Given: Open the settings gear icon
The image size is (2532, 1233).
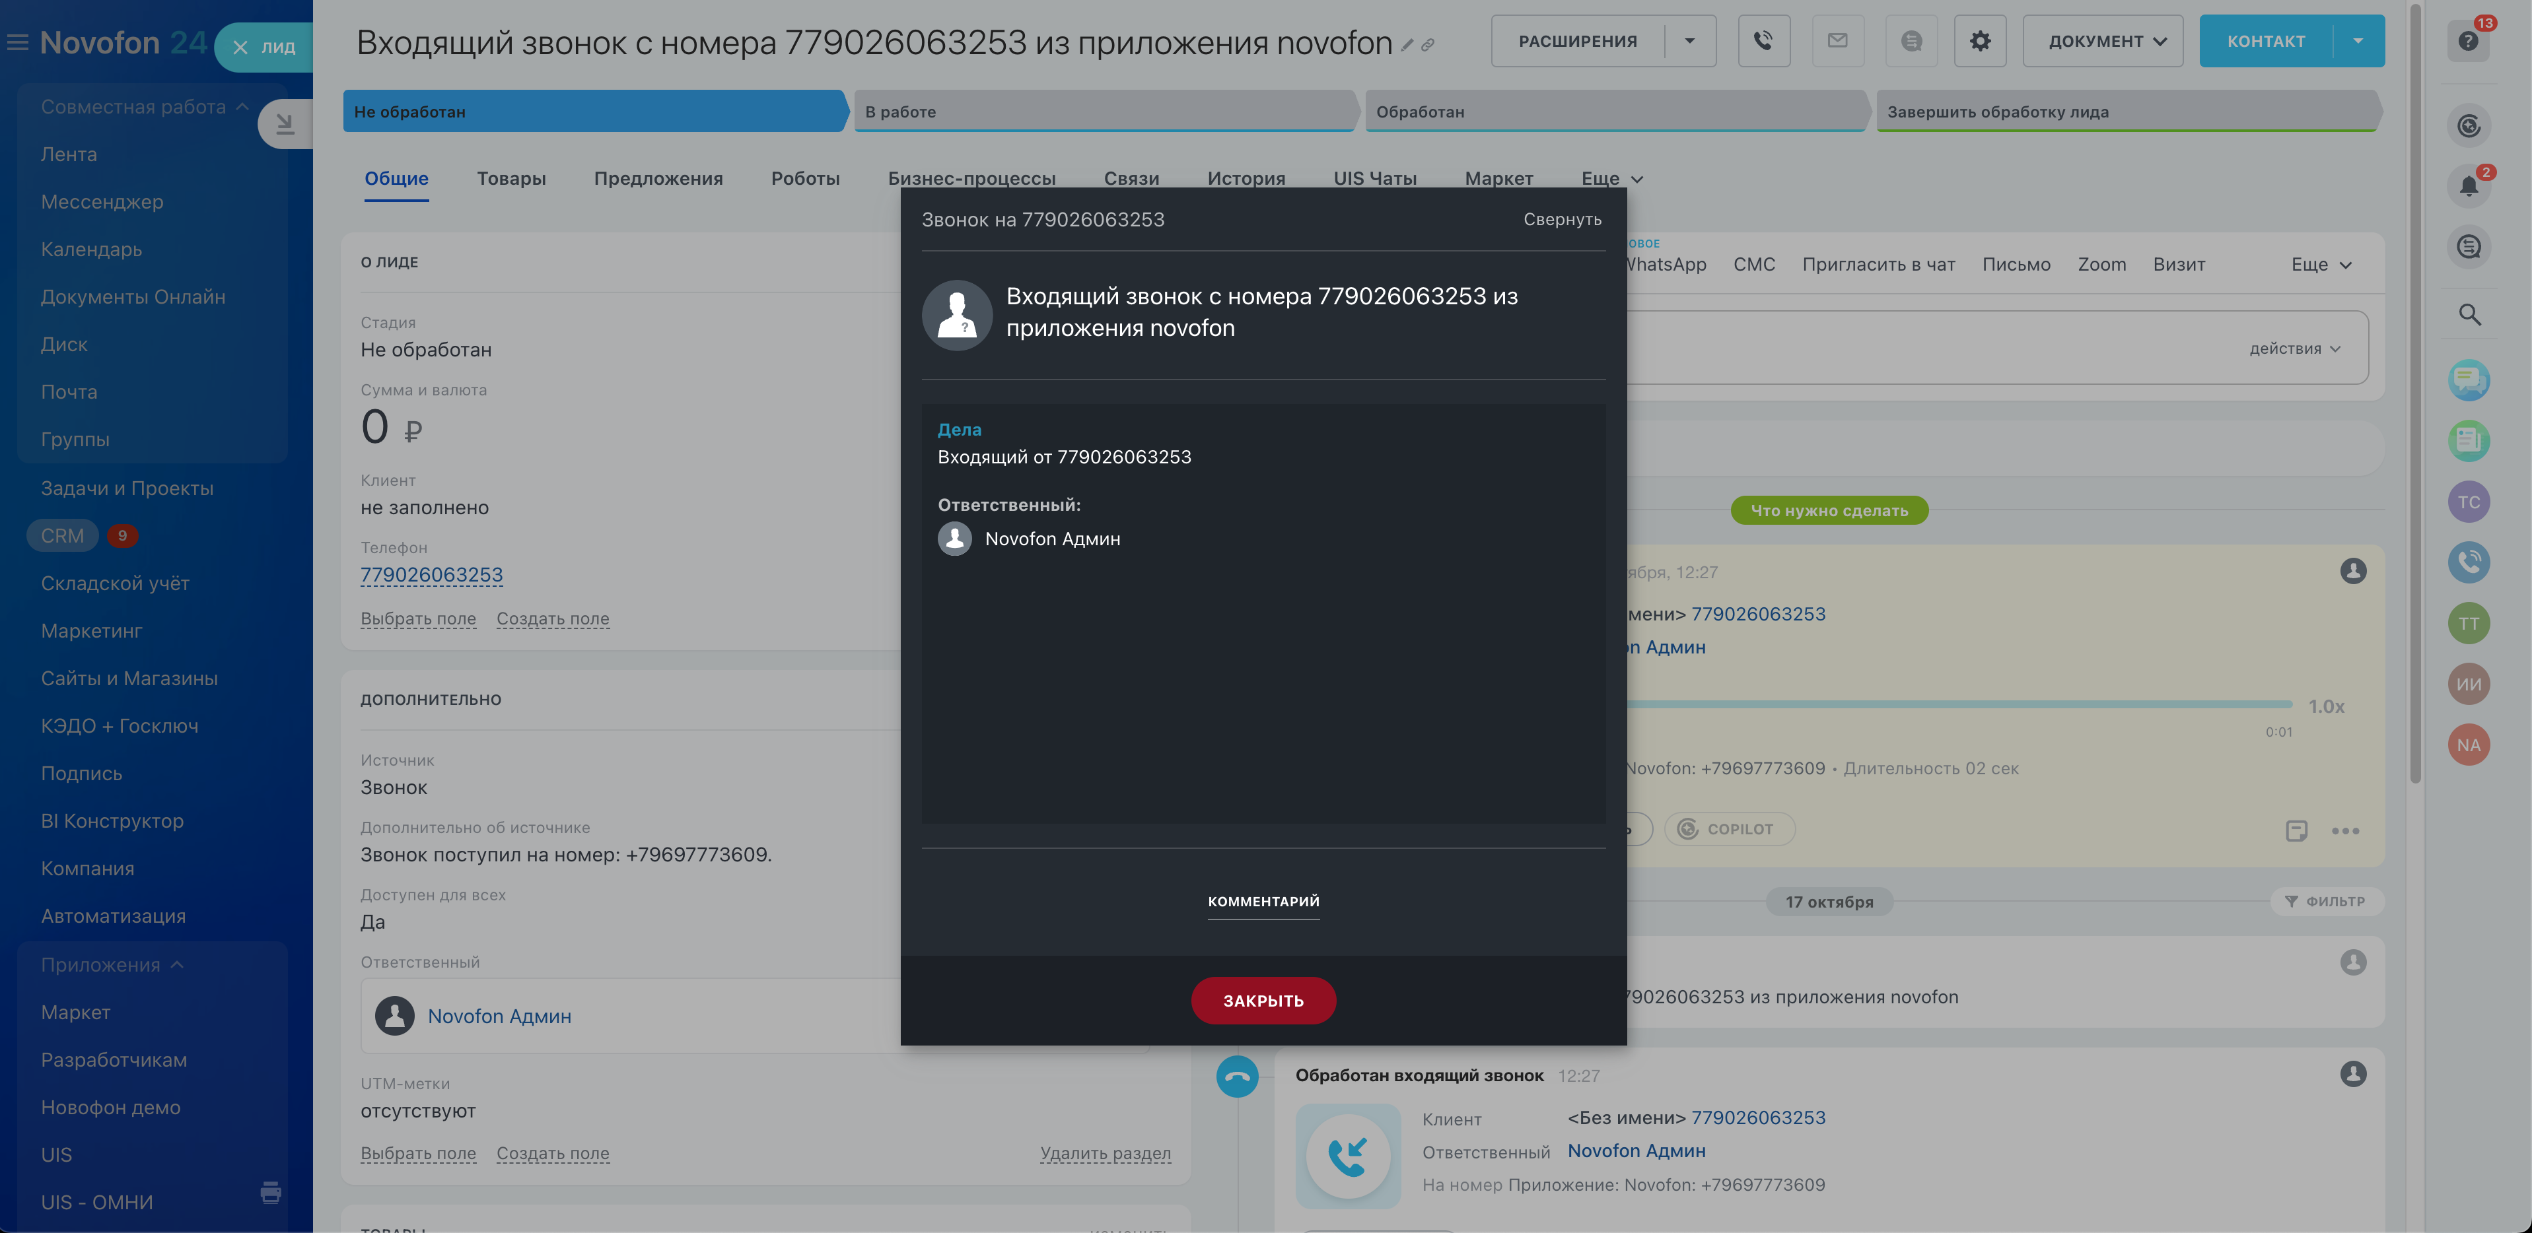Looking at the screenshot, I should [1980, 42].
